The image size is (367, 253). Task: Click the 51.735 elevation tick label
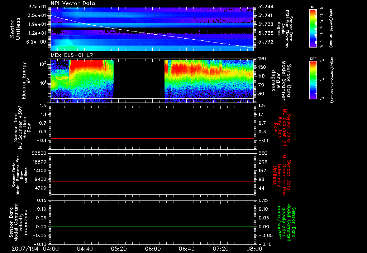pos(266,33)
